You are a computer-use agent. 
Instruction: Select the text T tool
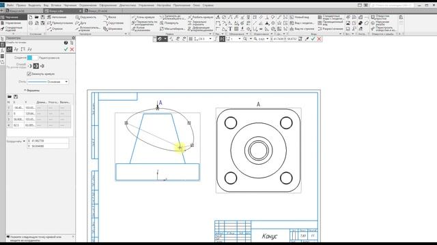230,29
